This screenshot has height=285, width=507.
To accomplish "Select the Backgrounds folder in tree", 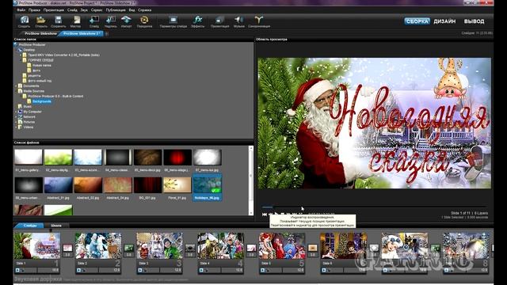I will pyautogui.click(x=42, y=101).
